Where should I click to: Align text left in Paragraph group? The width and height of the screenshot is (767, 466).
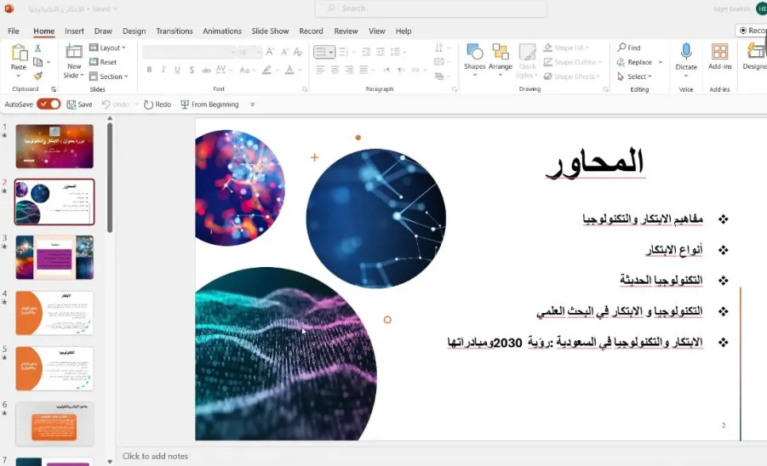pyautogui.click(x=320, y=70)
